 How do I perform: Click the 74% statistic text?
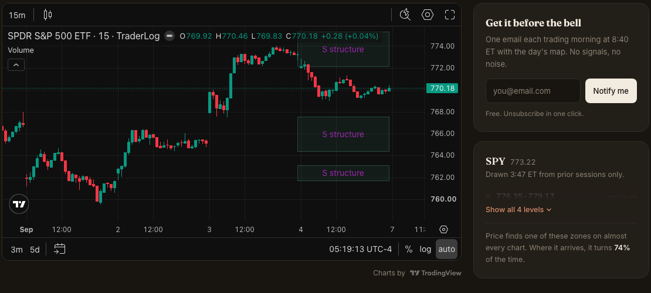tap(622, 248)
